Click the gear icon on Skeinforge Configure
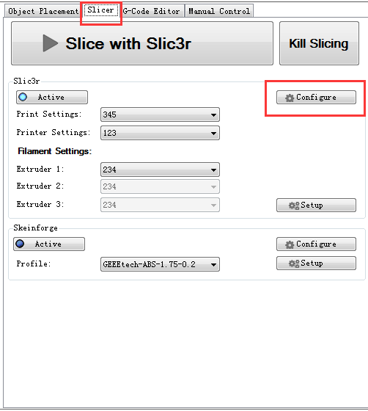 click(290, 244)
